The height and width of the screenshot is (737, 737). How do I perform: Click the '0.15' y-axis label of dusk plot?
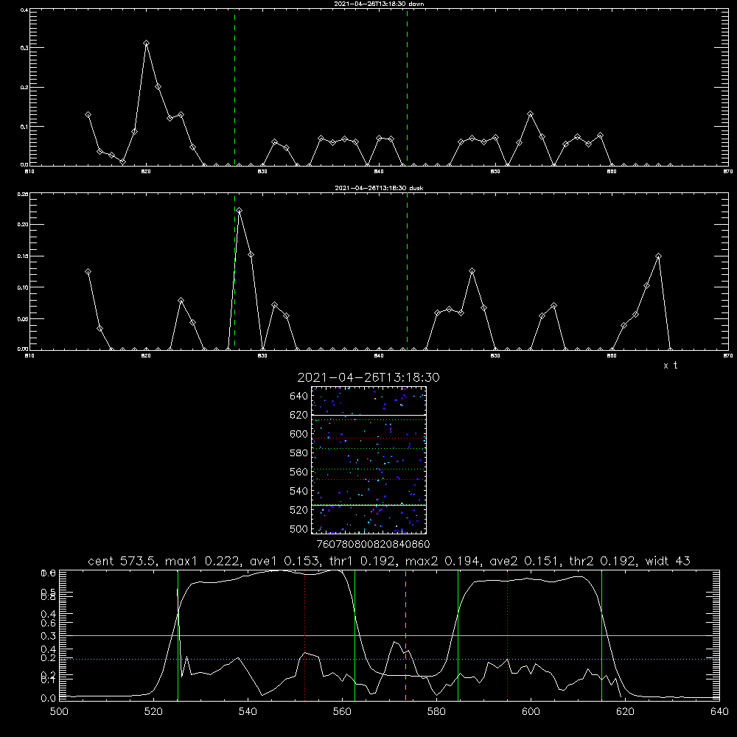(23, 256)
